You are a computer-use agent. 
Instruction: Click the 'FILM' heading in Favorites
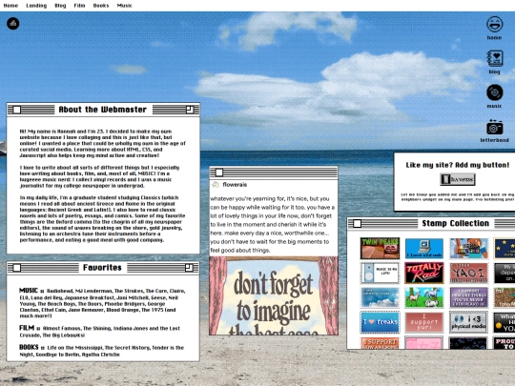click(27, 328)
